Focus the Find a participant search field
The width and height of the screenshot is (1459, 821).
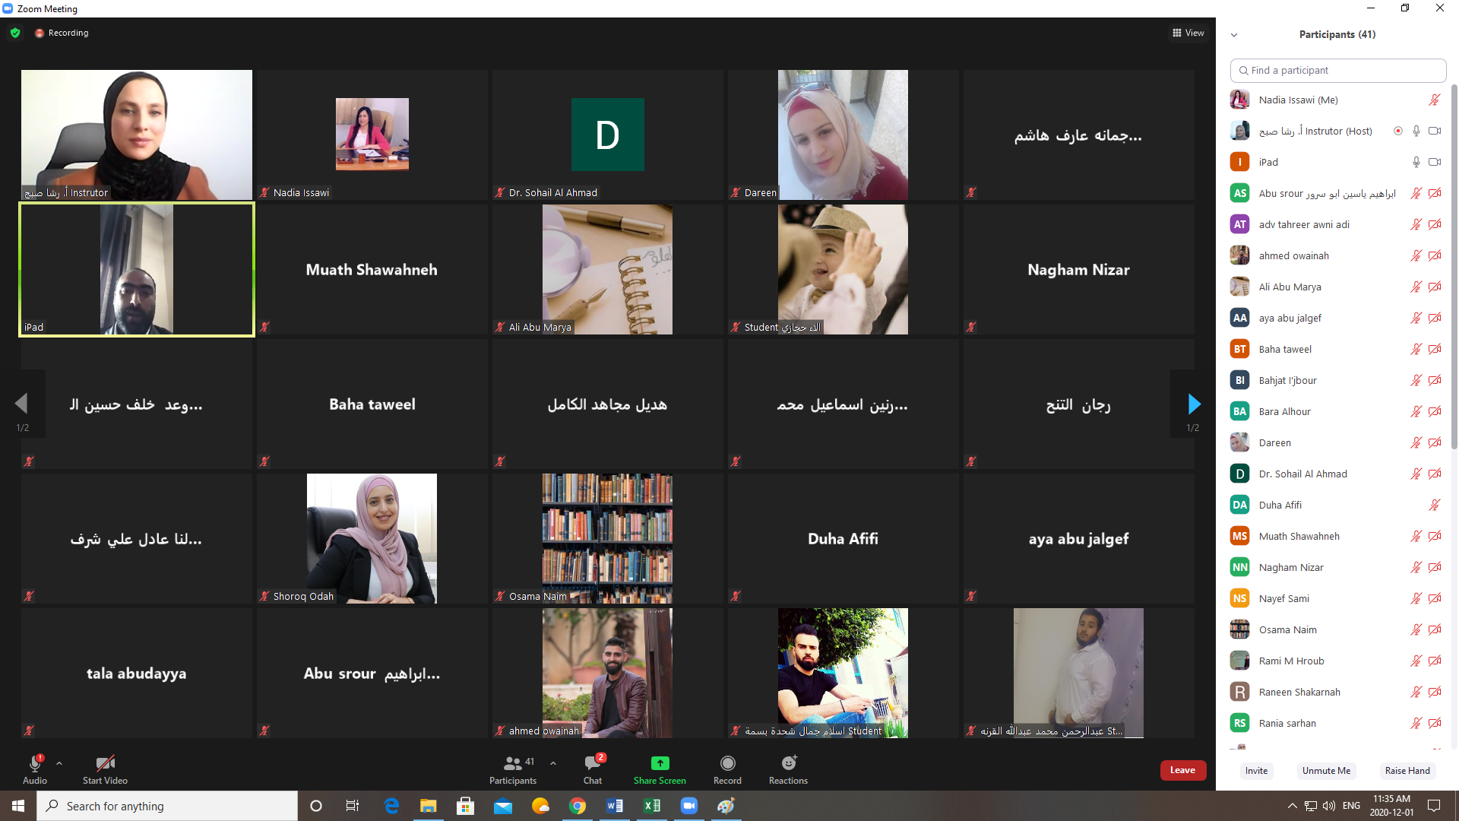pyautogui.click(x=1337, y=70)
